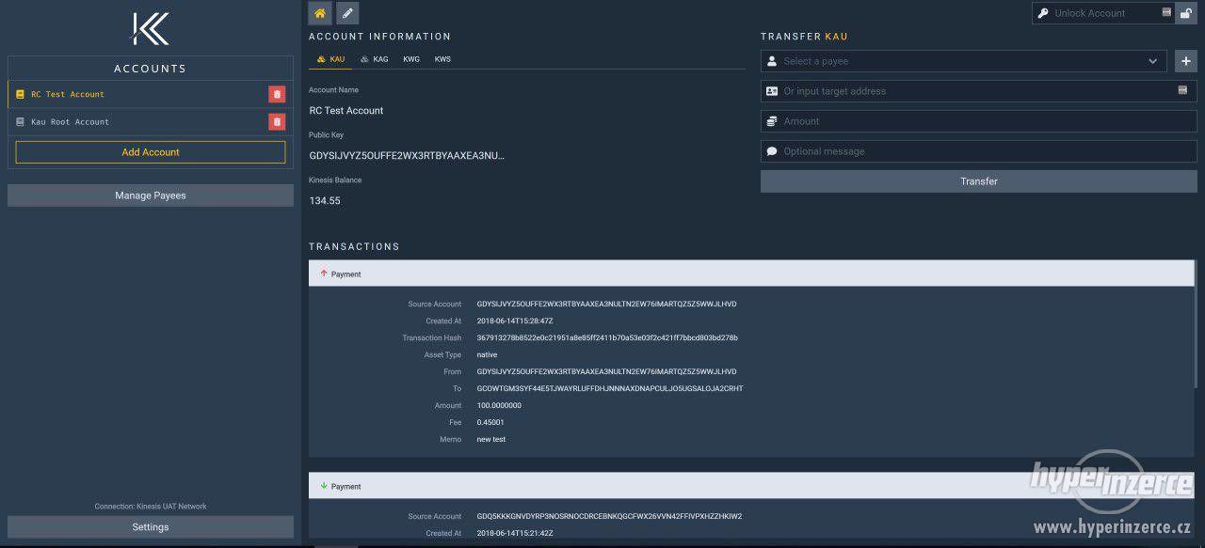This screenshot has height=548, width=1205.
Task: Click the Fee value 0.45001
Action: click(x=490, y=422)
